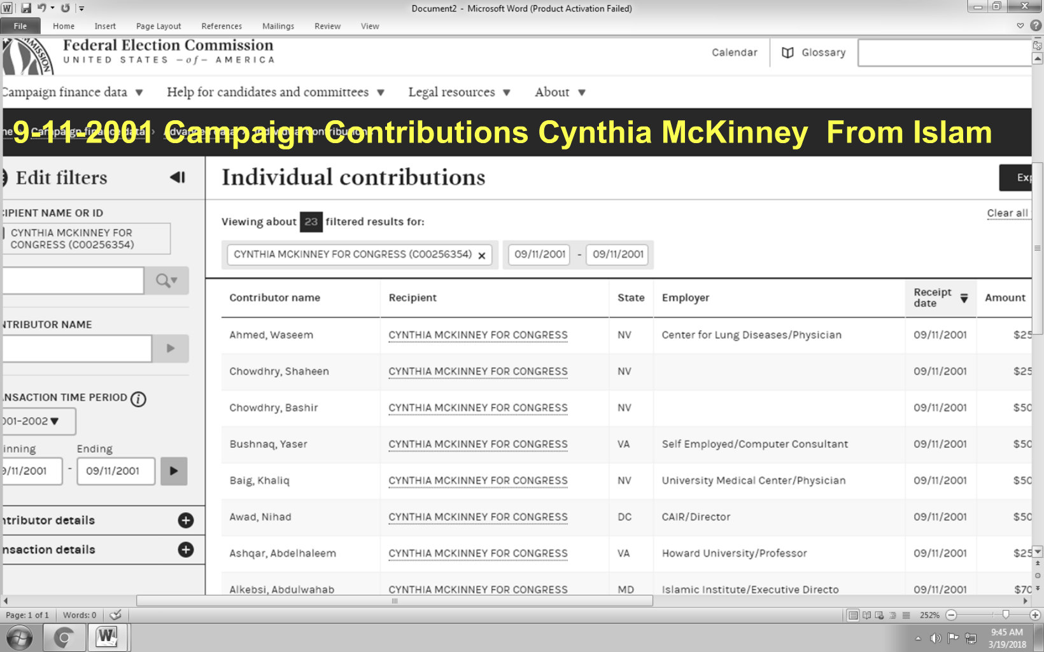Switch to Full Screen Reading view icon
This screenshot has width=1044, height=652.
click(x=866, y=615)
